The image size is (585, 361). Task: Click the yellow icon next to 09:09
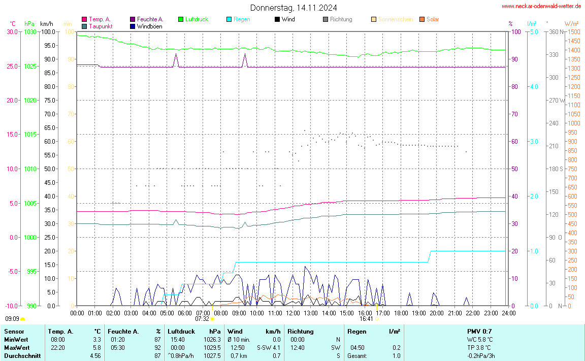click(x=23, y=319)
